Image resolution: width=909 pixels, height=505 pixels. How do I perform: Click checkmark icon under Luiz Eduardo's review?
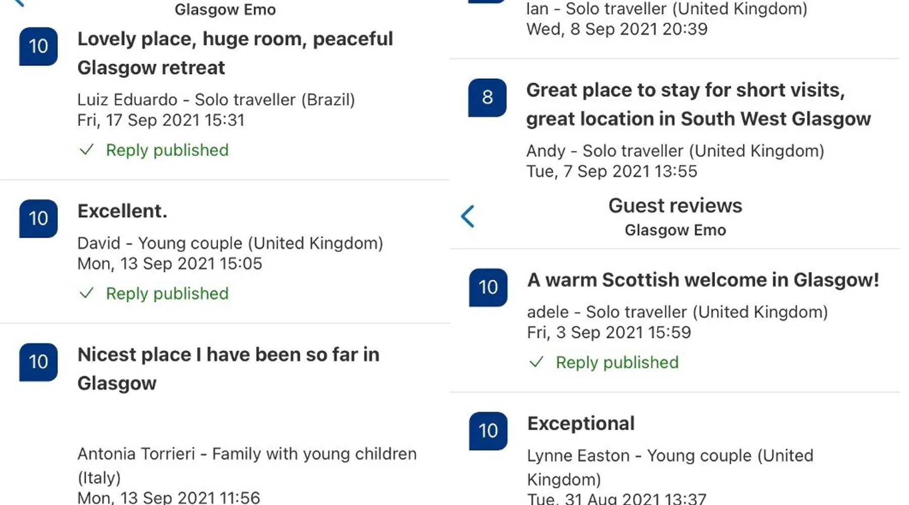87,150
